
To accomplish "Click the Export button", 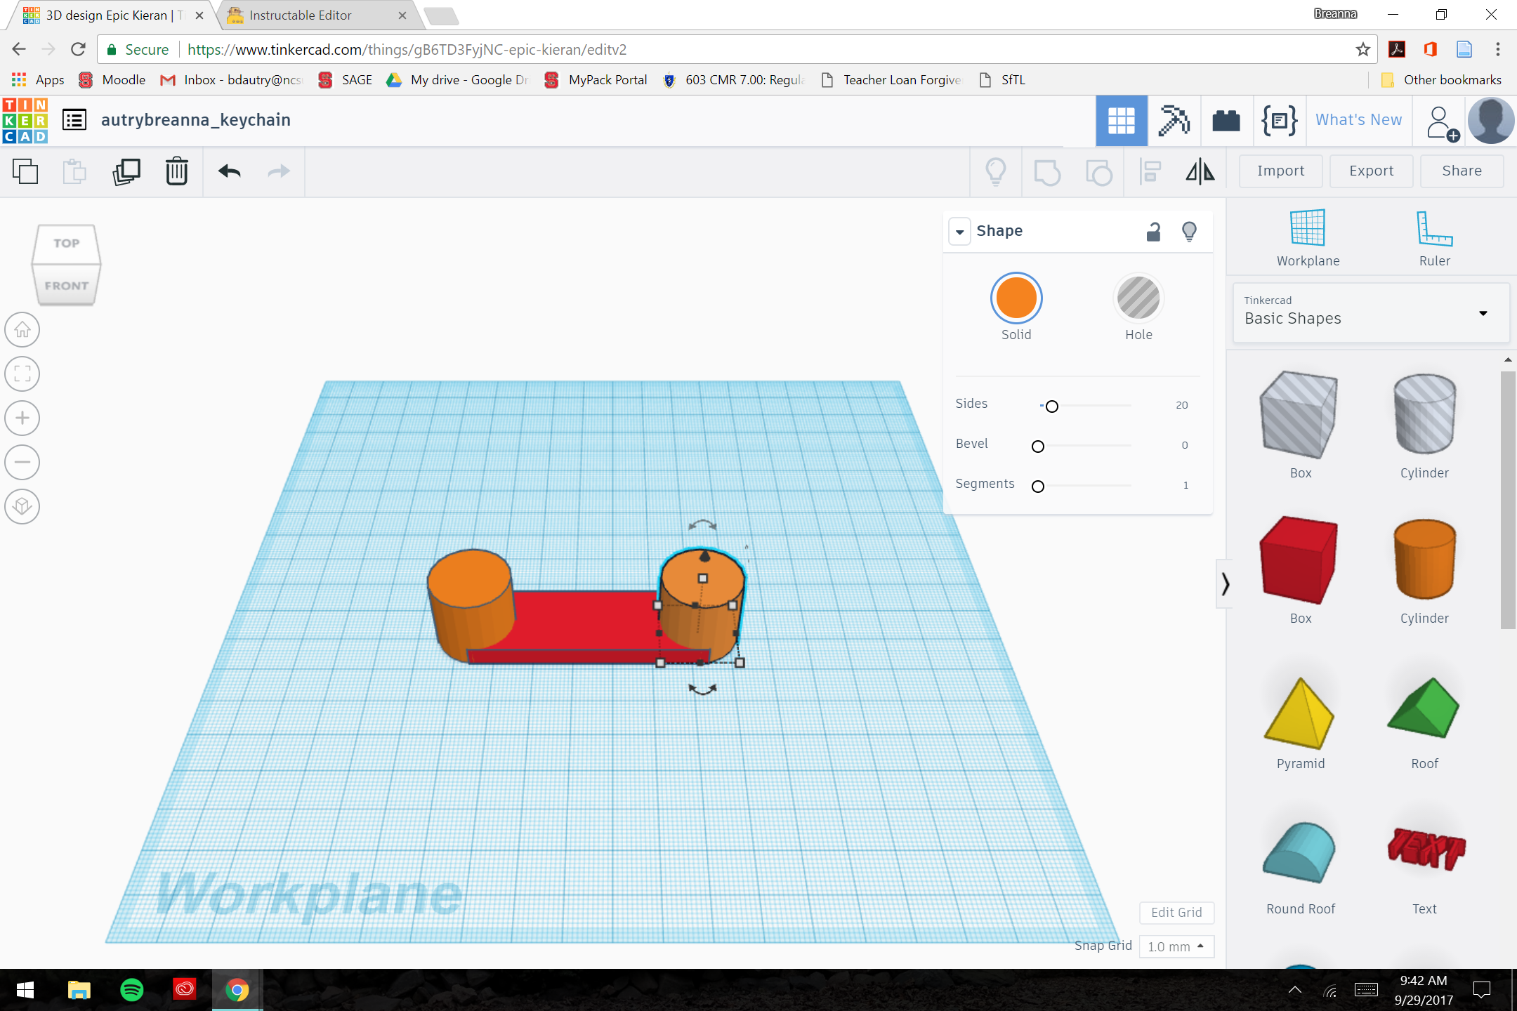I will [1370, 171].
